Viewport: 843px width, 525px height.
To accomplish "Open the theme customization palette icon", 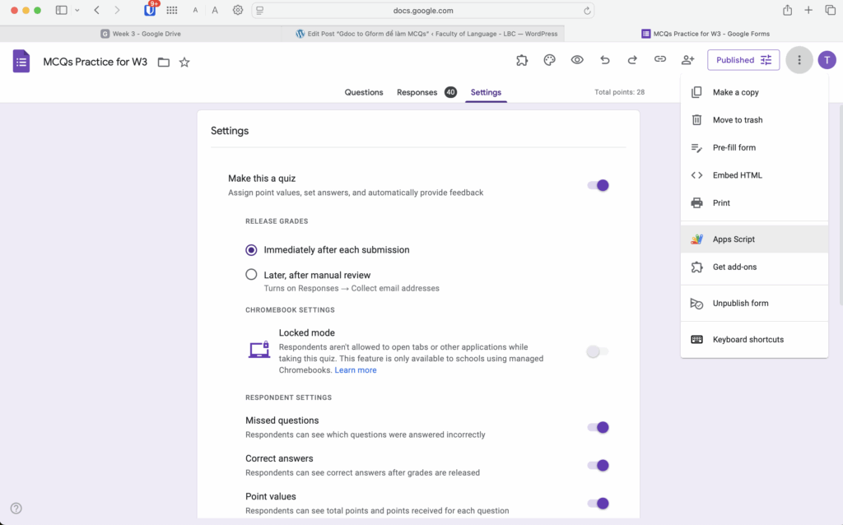I will point(549,60).
